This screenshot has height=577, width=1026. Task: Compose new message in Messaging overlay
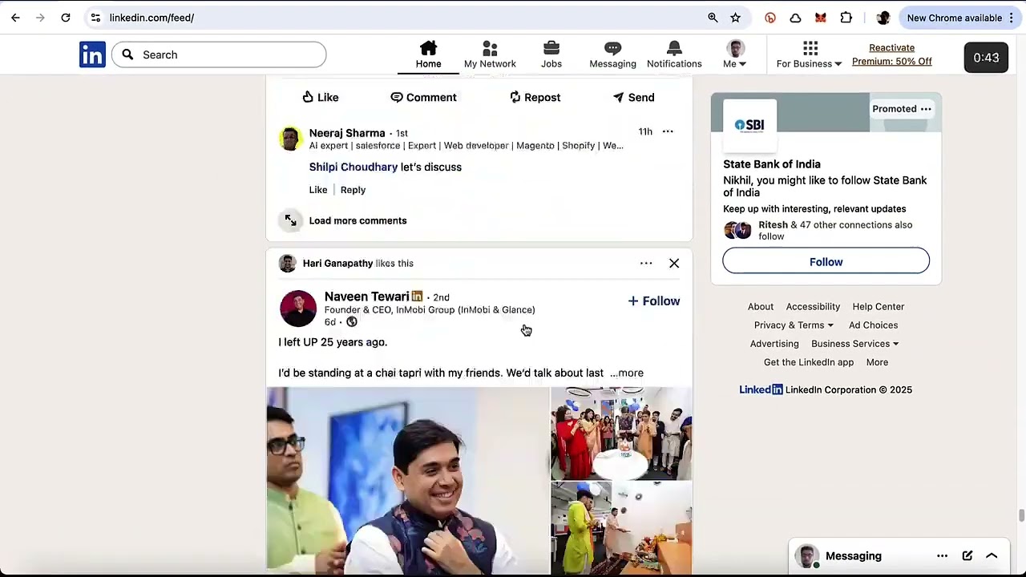[x=967, y=555]
